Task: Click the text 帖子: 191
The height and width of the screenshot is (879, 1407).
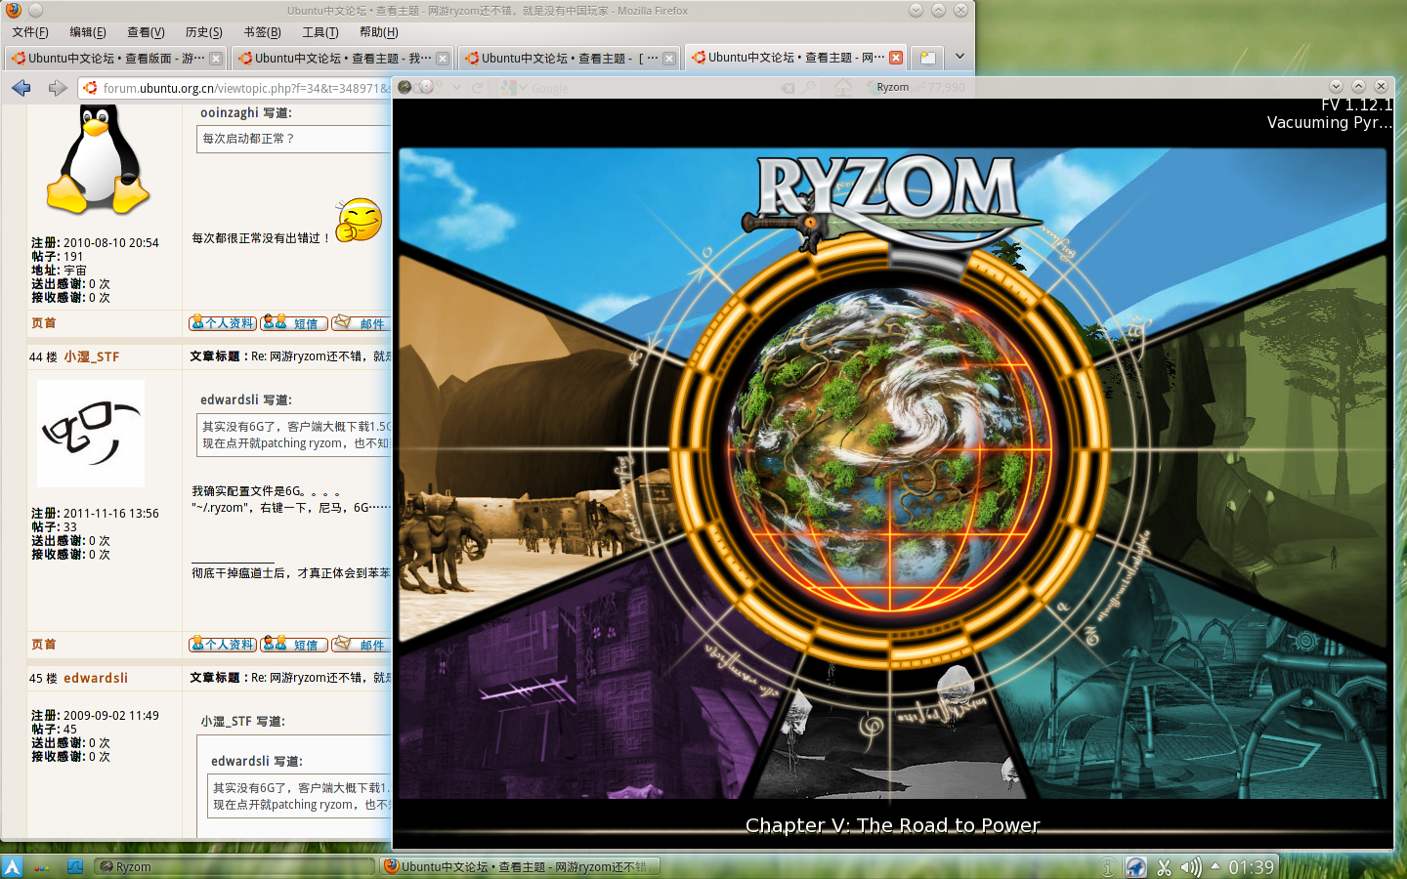Action: [x=58, y=257]
